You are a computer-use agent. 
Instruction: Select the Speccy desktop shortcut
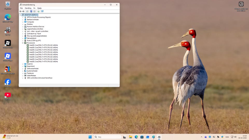click(8, 31)
